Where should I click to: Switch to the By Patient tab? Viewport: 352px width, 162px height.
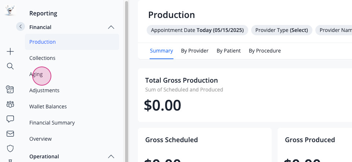coord(228,51)
